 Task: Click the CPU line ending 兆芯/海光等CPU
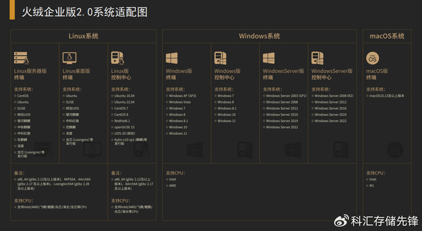[133, 209]
